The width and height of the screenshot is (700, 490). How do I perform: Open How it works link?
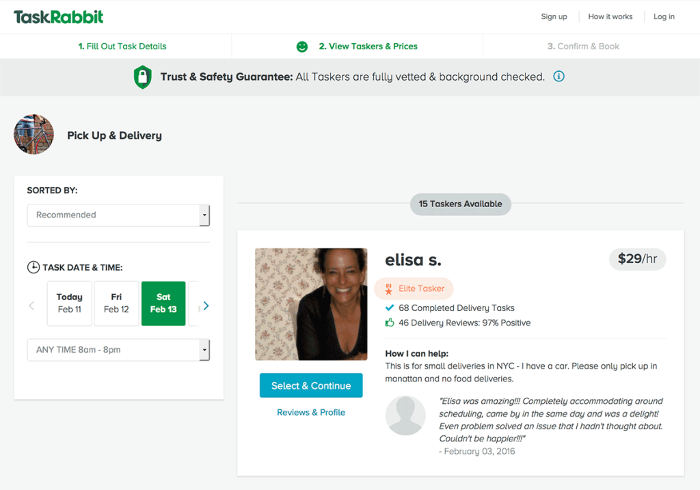click(x=610, y=16)
